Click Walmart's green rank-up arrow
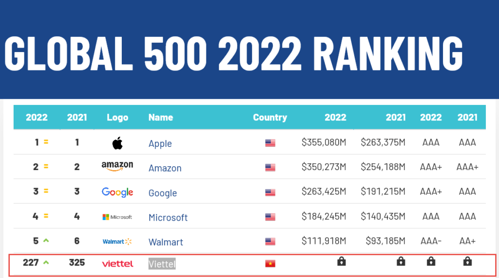 tap(46, 240)
